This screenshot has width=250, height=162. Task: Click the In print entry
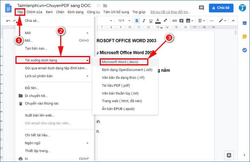[54, 159]
